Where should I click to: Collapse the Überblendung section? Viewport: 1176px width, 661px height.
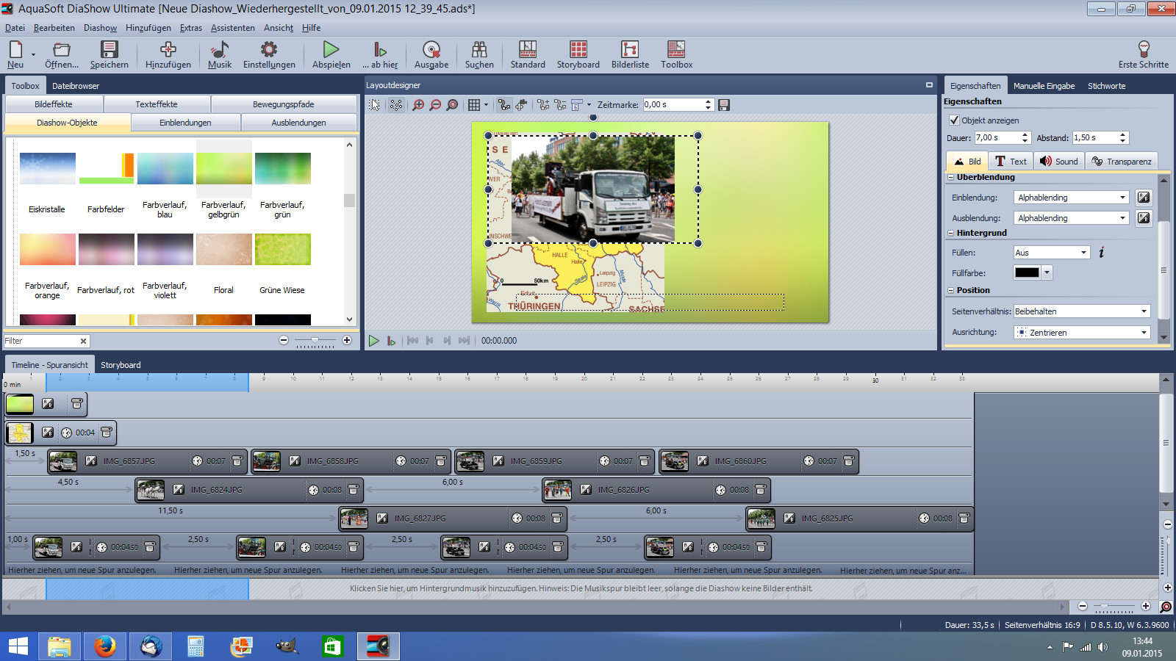point(950,178)
